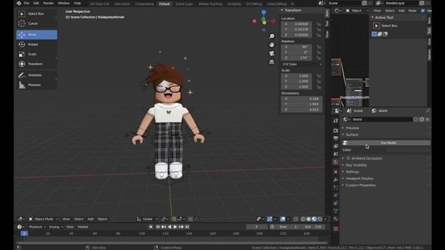Select the Select Box tool in toolbar
Viewport: 445px width, 250px height.
tap(37, 14)
